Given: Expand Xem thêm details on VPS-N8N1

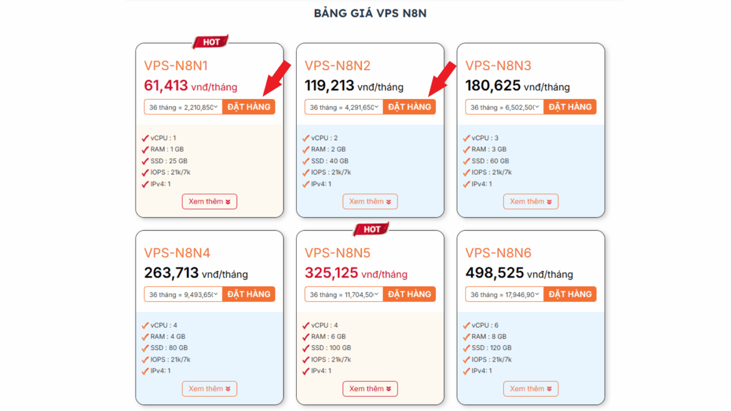Looking at the screenshot, I should click(x=209, y=201).
